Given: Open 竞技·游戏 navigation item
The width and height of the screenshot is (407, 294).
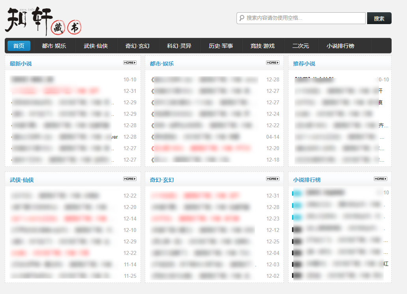Looking at the screenshot, I should coord(262,46).
